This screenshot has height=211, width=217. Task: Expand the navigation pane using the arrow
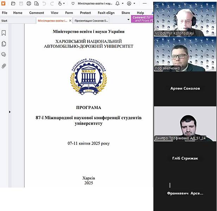pos(9,112)
